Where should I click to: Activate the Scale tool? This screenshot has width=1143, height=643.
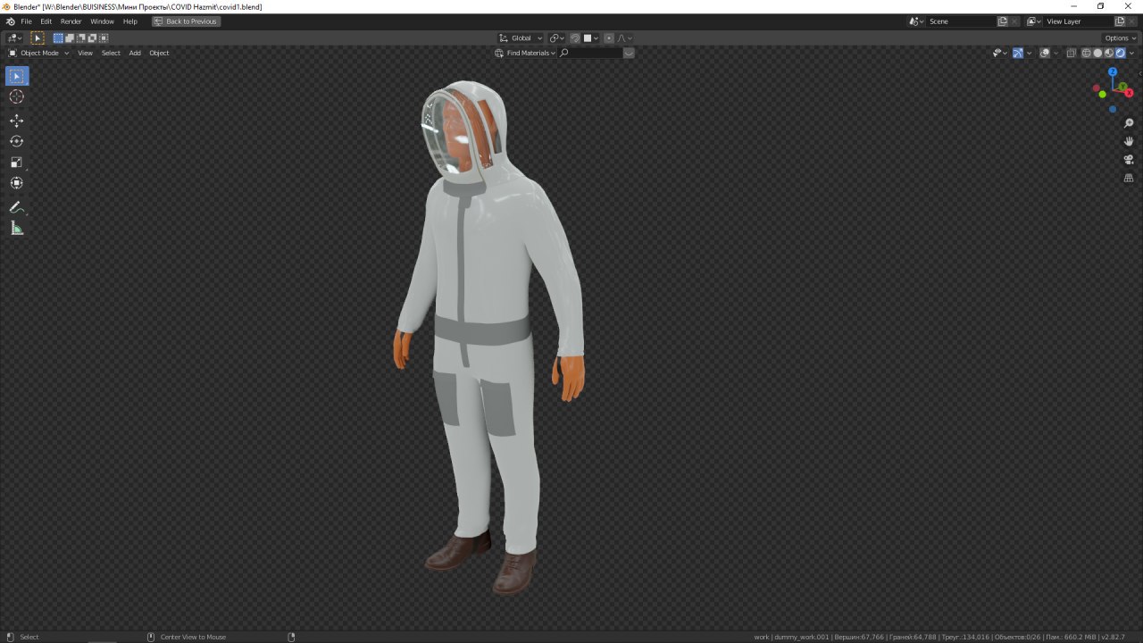tap(16, 163)
